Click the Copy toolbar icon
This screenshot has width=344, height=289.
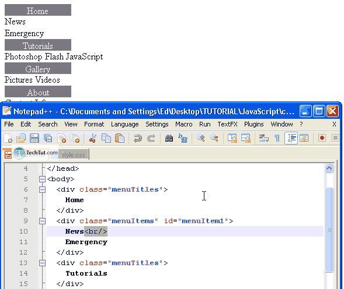click(106, 138)
